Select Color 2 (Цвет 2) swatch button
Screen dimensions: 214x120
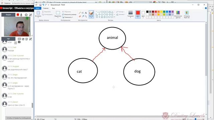click(x=143, y=14)
